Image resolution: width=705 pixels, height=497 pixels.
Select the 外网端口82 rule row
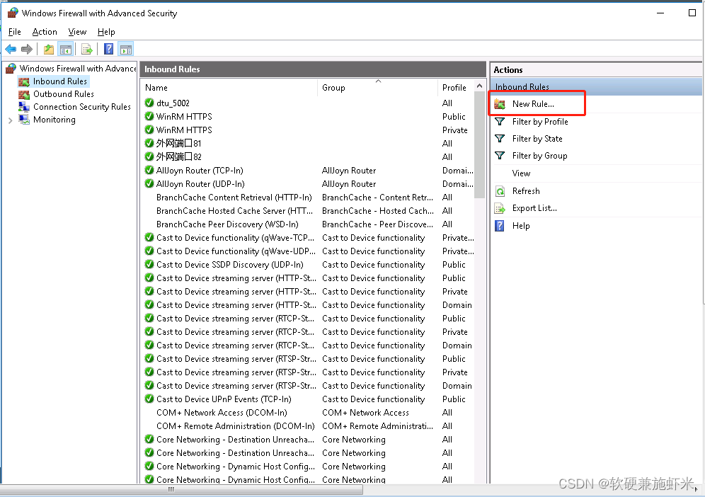tap(307, 157)
